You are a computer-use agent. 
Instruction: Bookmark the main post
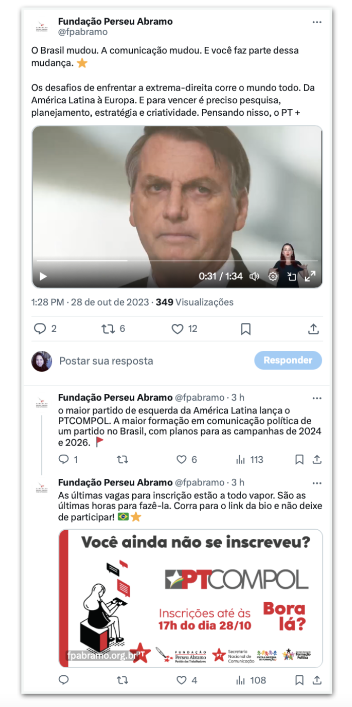point(245,329)
